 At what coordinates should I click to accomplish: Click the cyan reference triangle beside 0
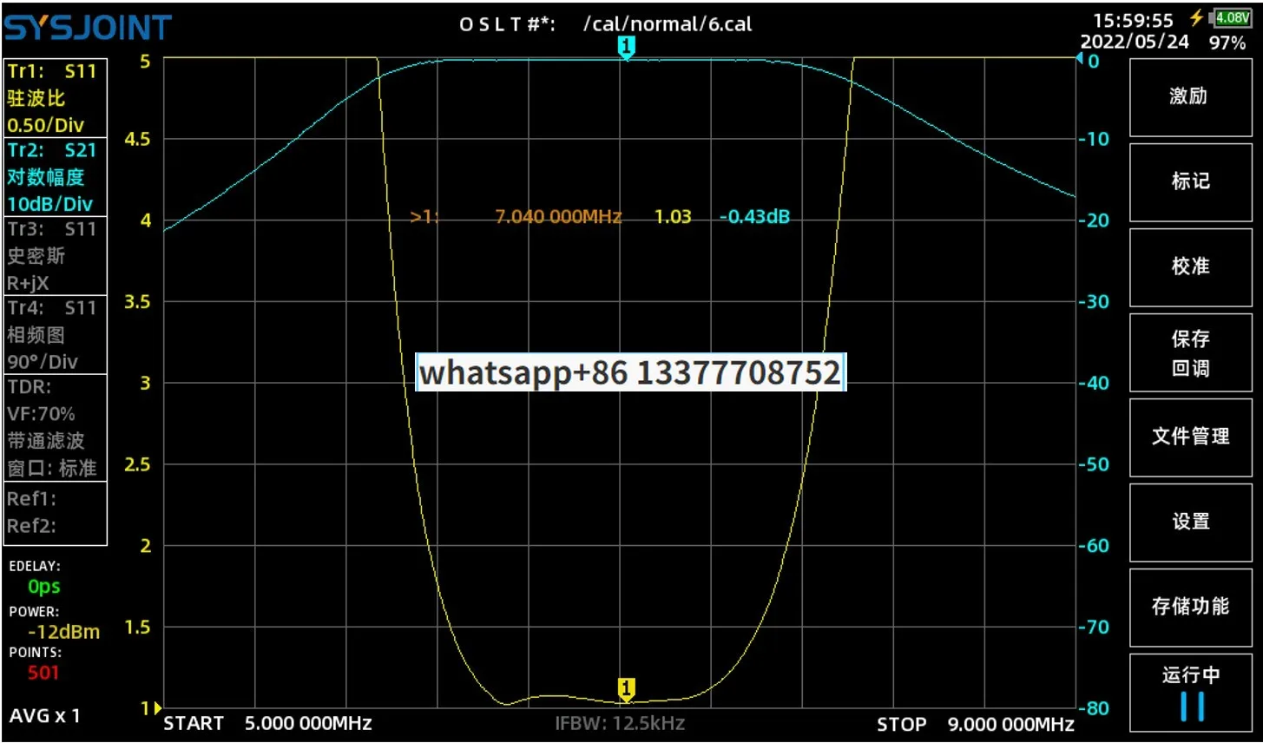click(x=1080, y=59)
